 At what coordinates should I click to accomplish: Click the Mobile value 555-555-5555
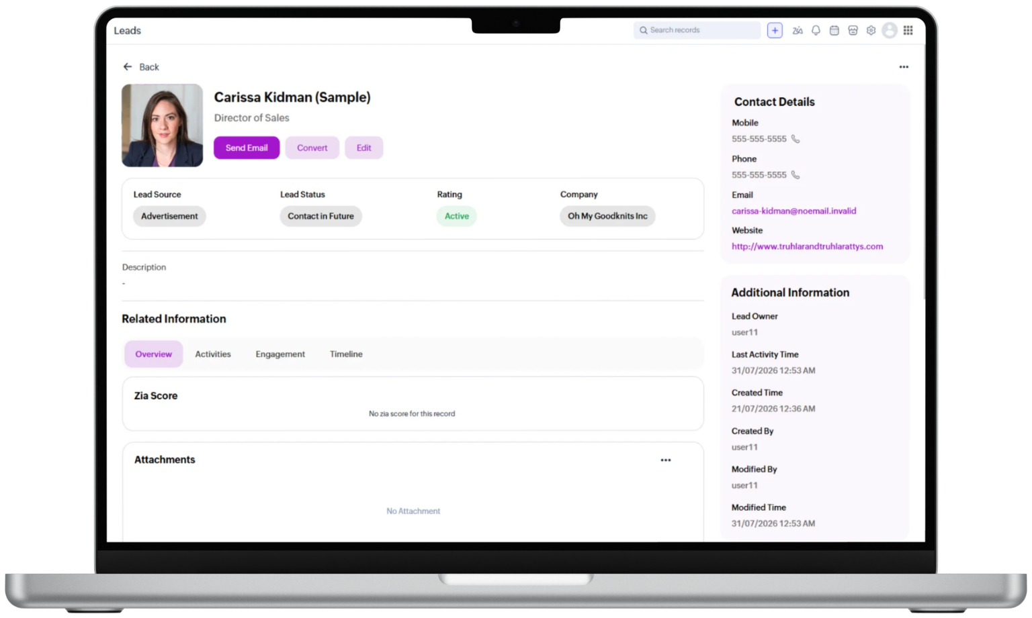point(759,139)
